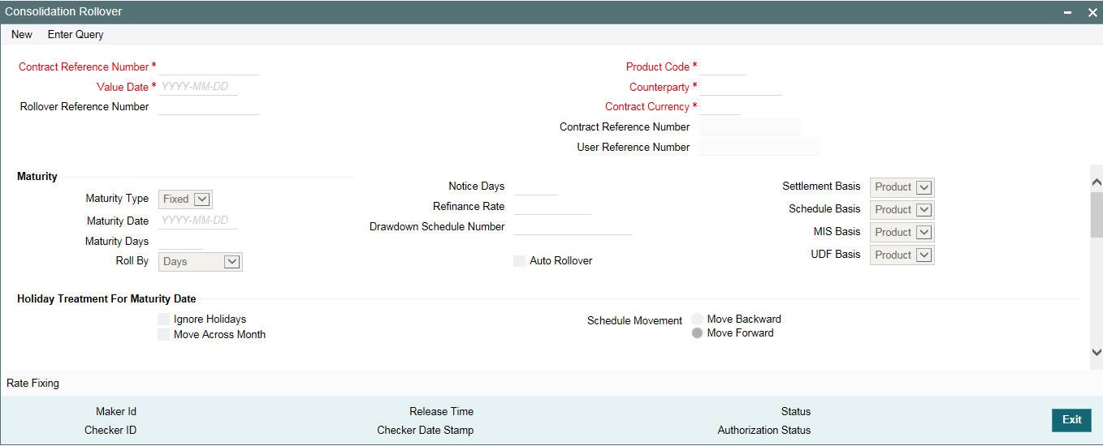Expand the Roll By dropdown
This screenshot has height=446, width=1103.
point(201,262)
